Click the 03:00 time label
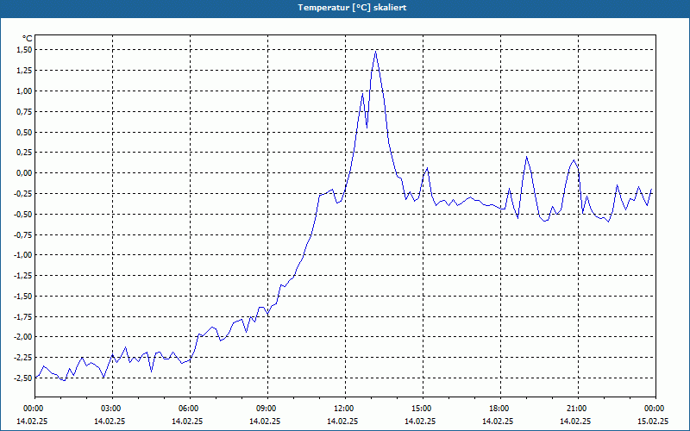 click(113, 409)
